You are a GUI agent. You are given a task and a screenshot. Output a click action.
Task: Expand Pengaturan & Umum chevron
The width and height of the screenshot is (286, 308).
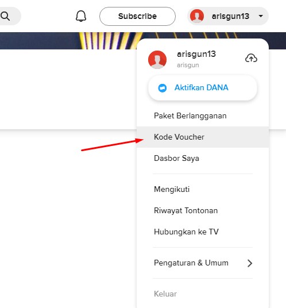[x=250, y=263]
